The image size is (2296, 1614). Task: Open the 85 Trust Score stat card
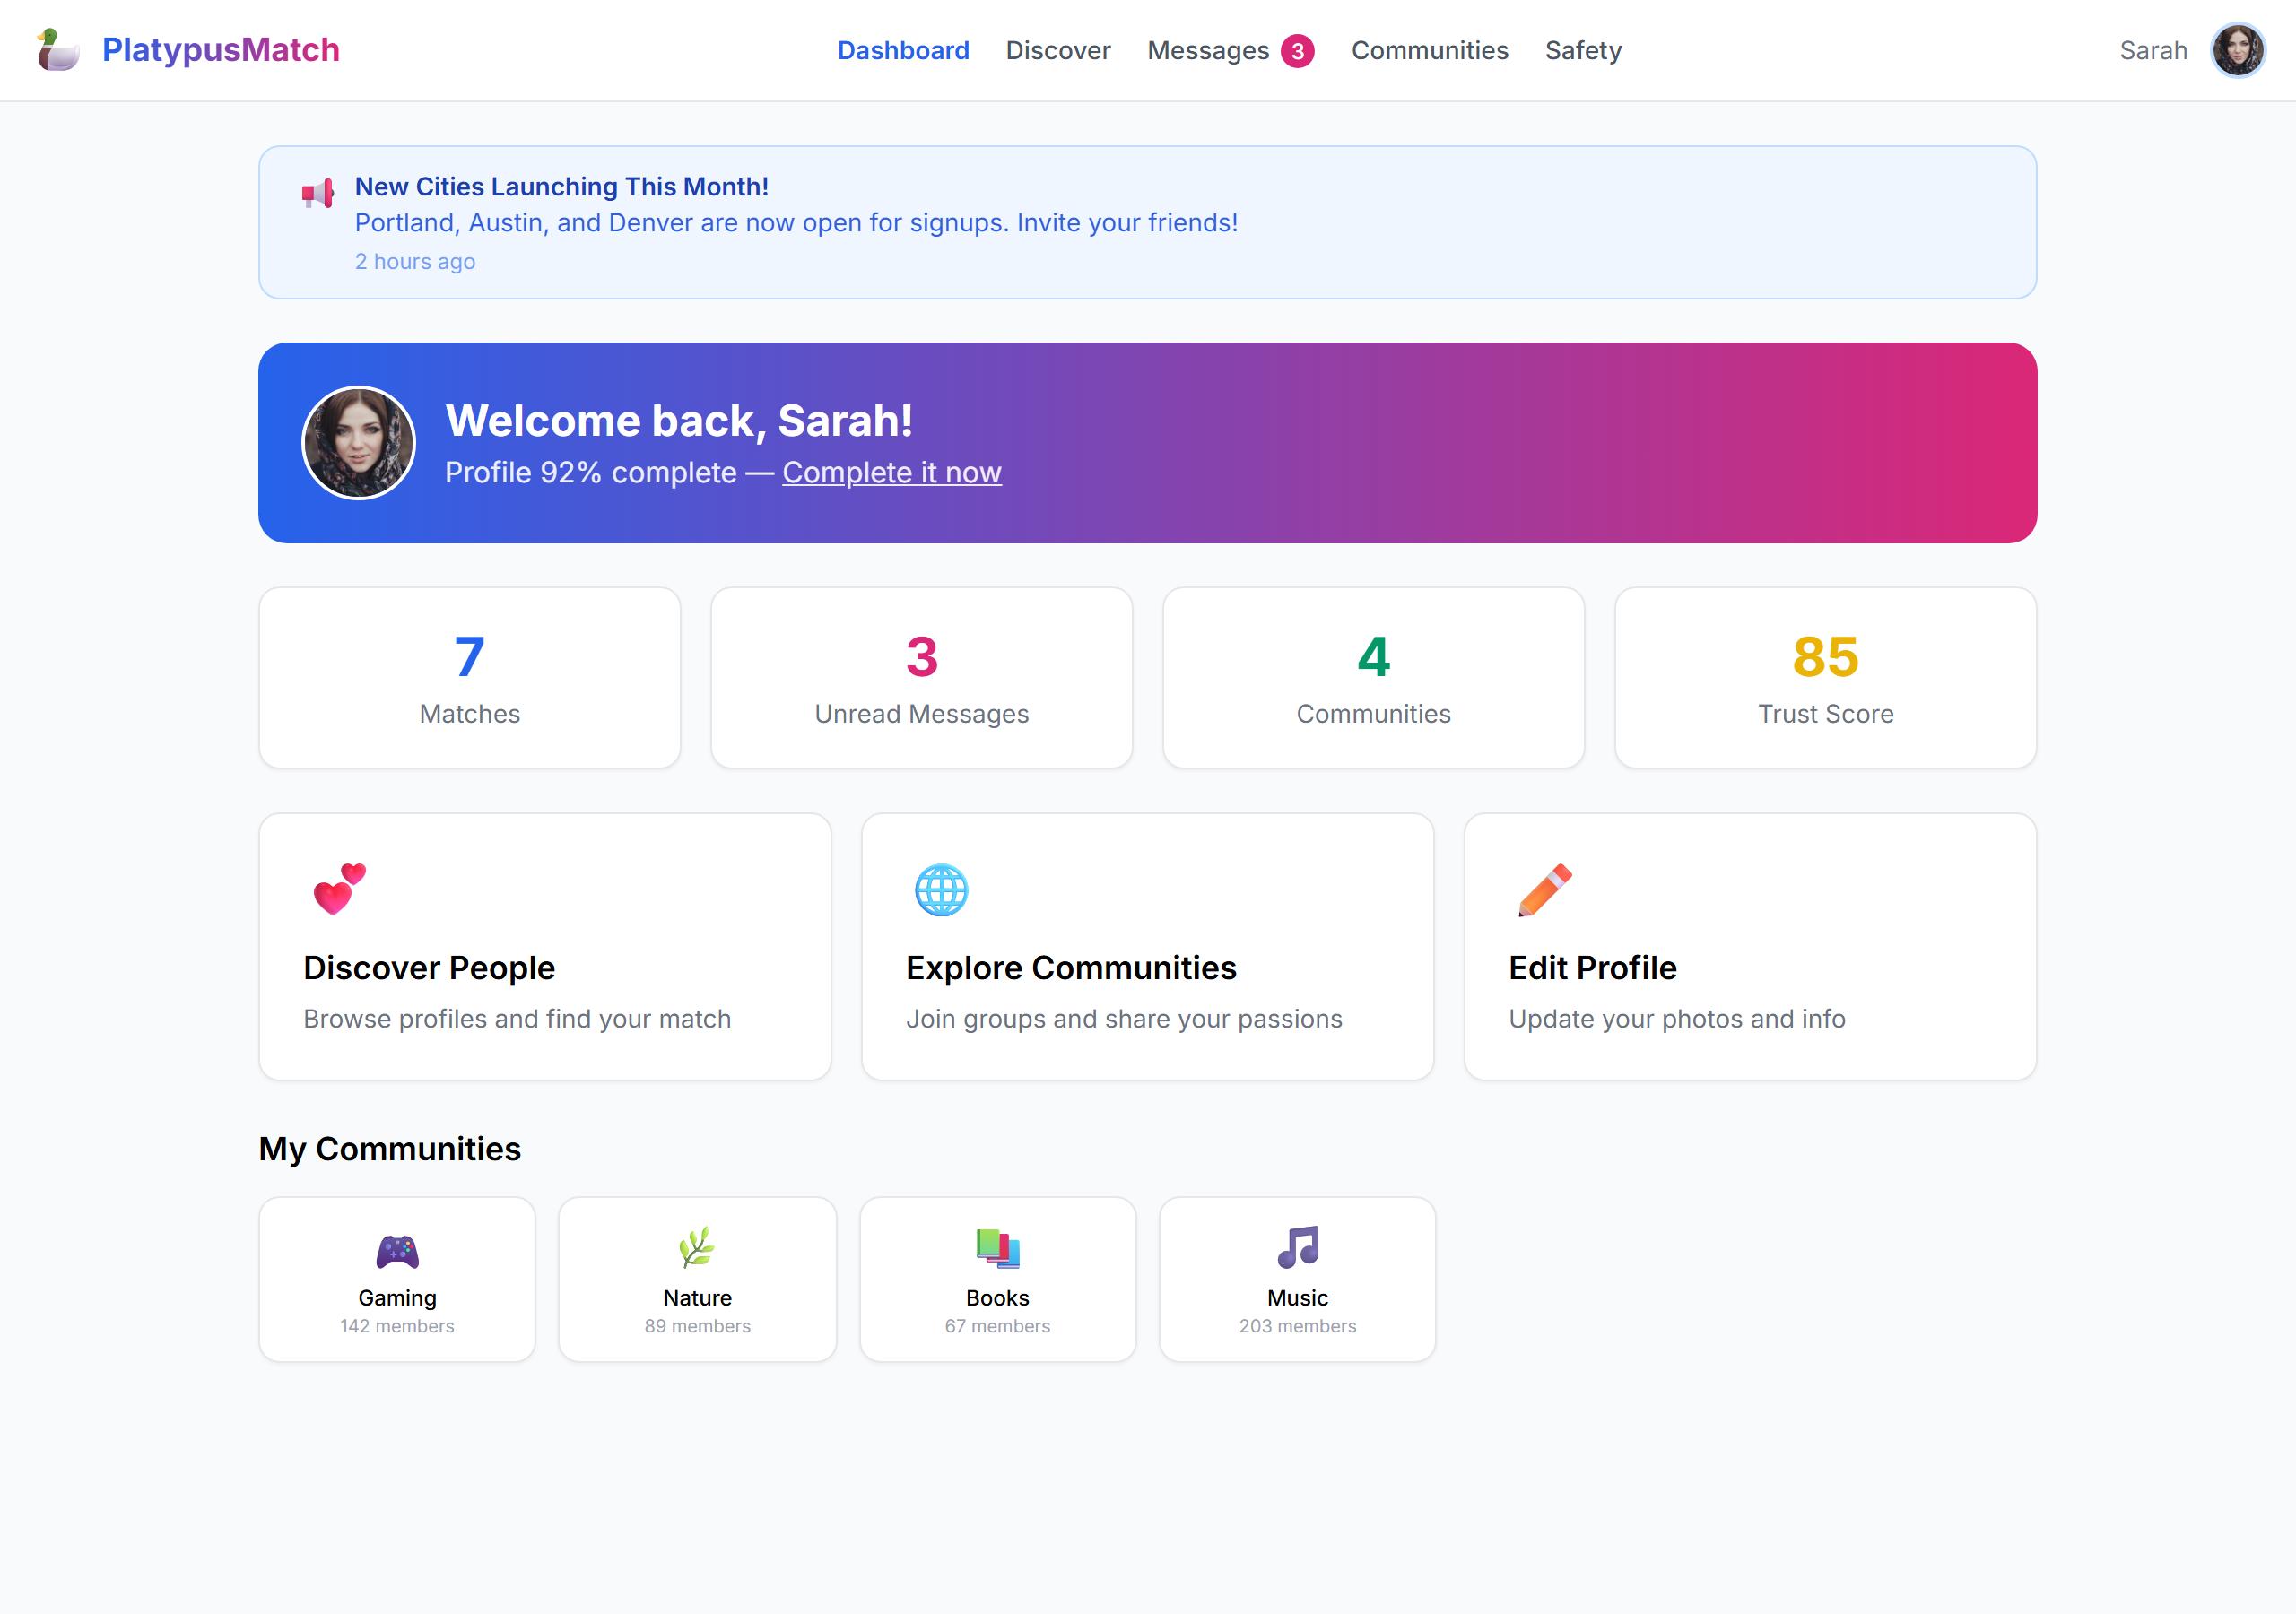pyautogui.click(x=1824, y=678)
